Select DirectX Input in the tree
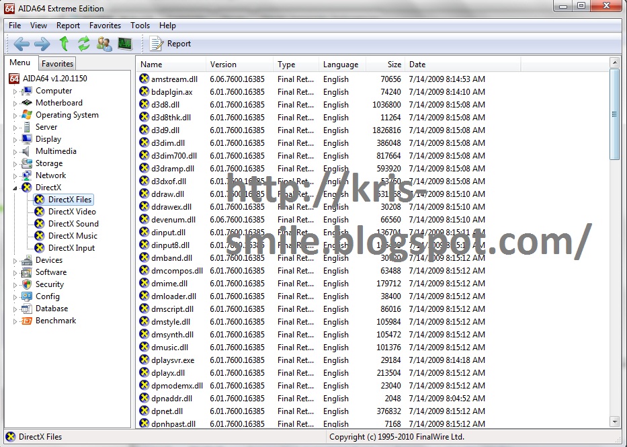 (72, 248)
